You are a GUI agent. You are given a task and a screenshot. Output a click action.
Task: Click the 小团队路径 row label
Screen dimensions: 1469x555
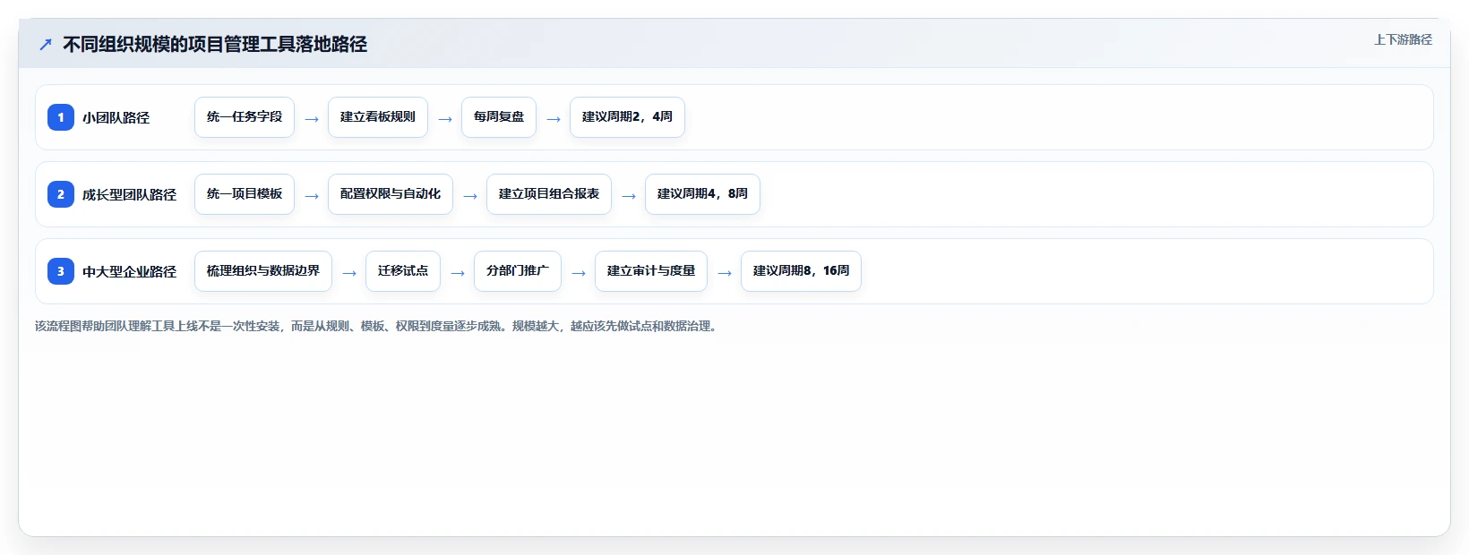[x=116, y=118]
